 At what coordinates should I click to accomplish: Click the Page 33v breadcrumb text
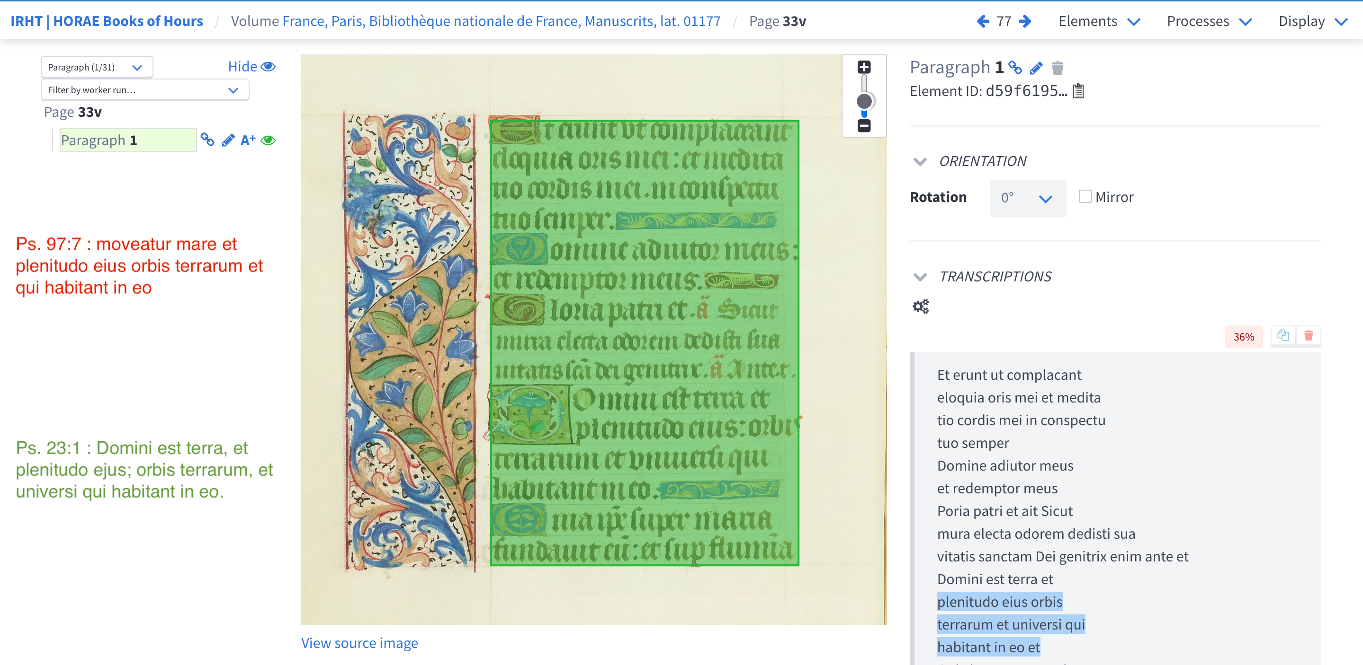click(777, 21)
